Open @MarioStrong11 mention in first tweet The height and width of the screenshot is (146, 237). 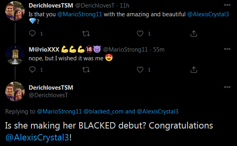pyautogui.click(x=80, y=14)
